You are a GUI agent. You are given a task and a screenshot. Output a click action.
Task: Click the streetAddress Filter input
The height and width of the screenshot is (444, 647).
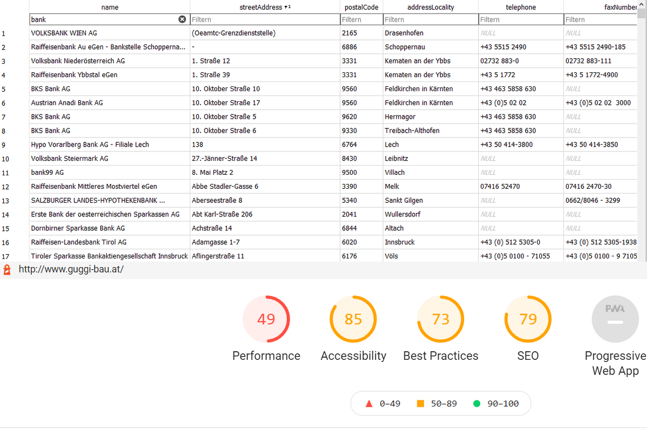[265, 19]
